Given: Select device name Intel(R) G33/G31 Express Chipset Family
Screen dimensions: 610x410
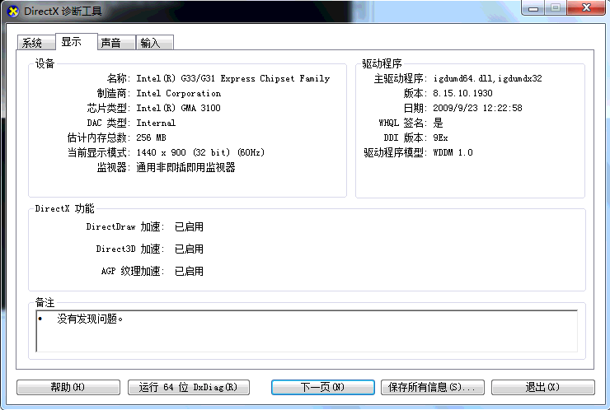Looking at the screenshot, I should pyautogui.click(x=233, y=78).
